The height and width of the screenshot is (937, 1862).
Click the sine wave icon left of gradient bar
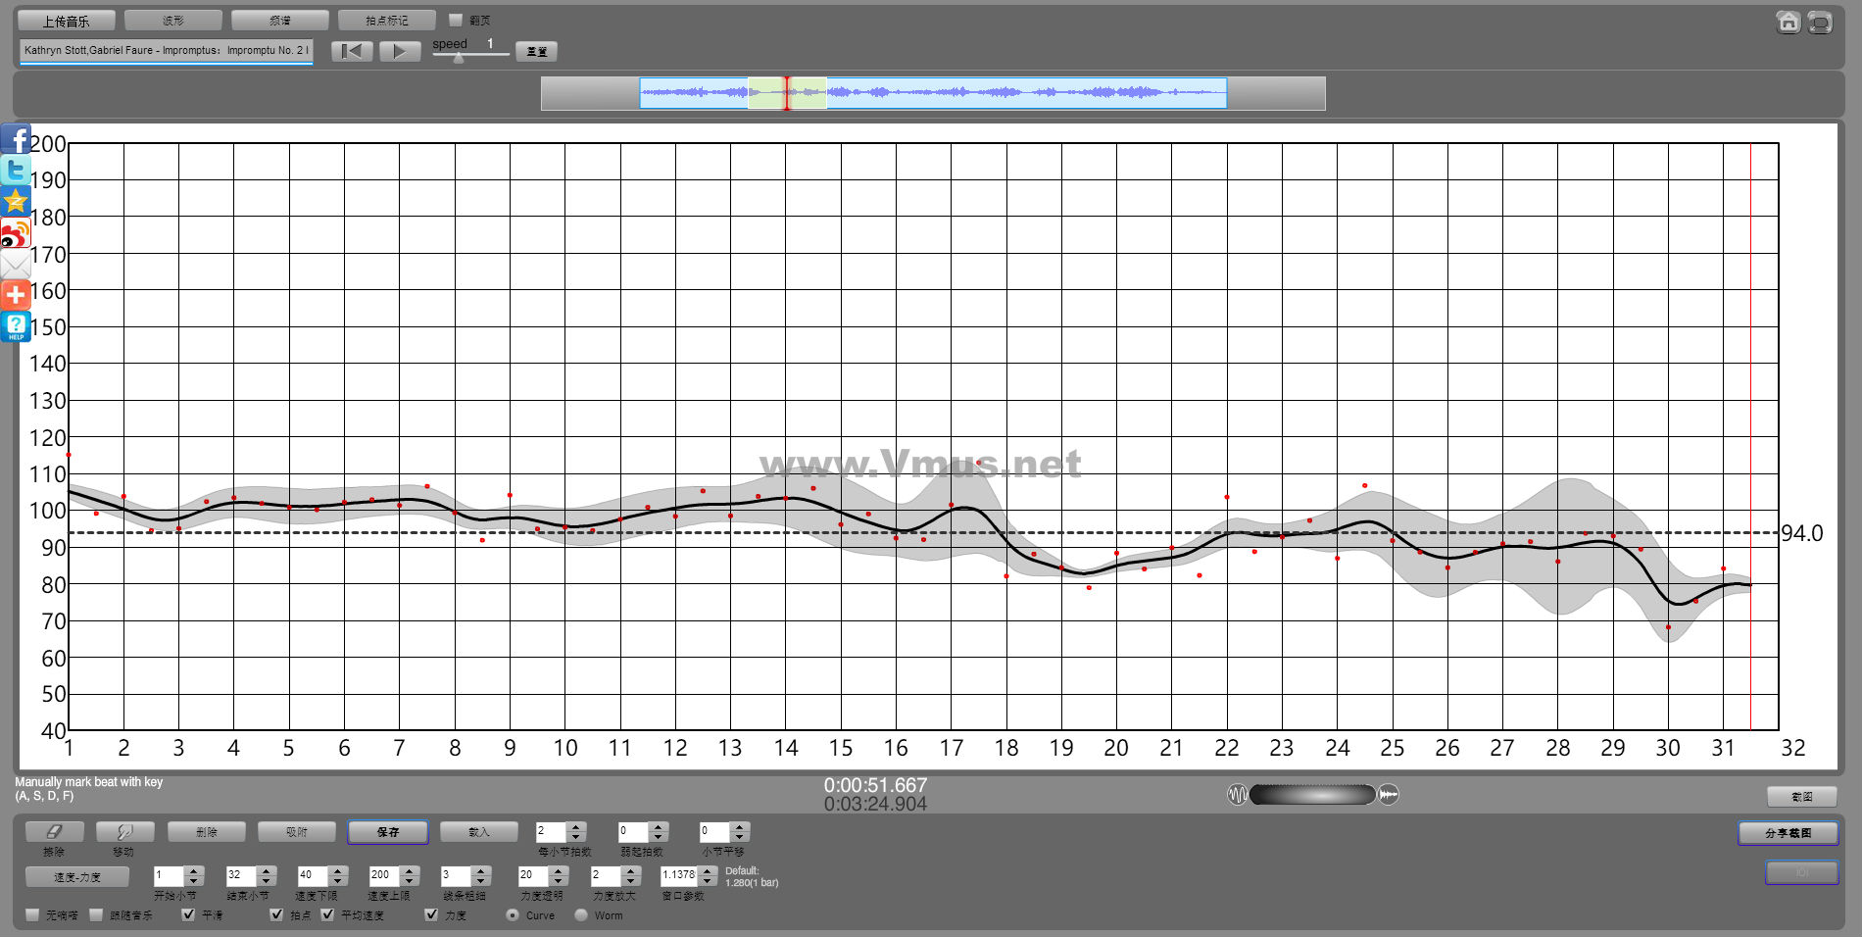pos(1237,794)
